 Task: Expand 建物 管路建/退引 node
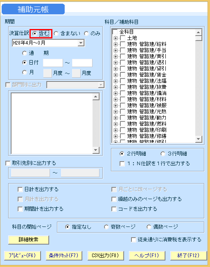115,63
